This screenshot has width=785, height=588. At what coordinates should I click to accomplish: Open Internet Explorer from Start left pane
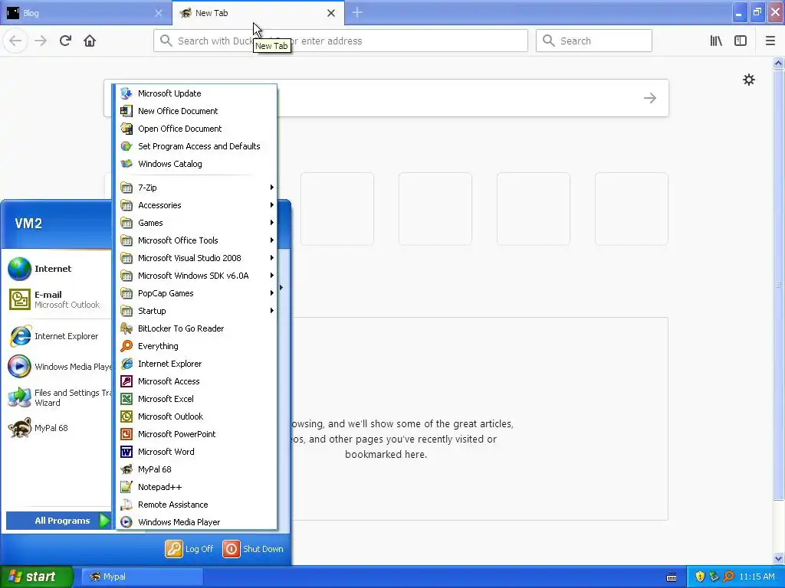58,336
